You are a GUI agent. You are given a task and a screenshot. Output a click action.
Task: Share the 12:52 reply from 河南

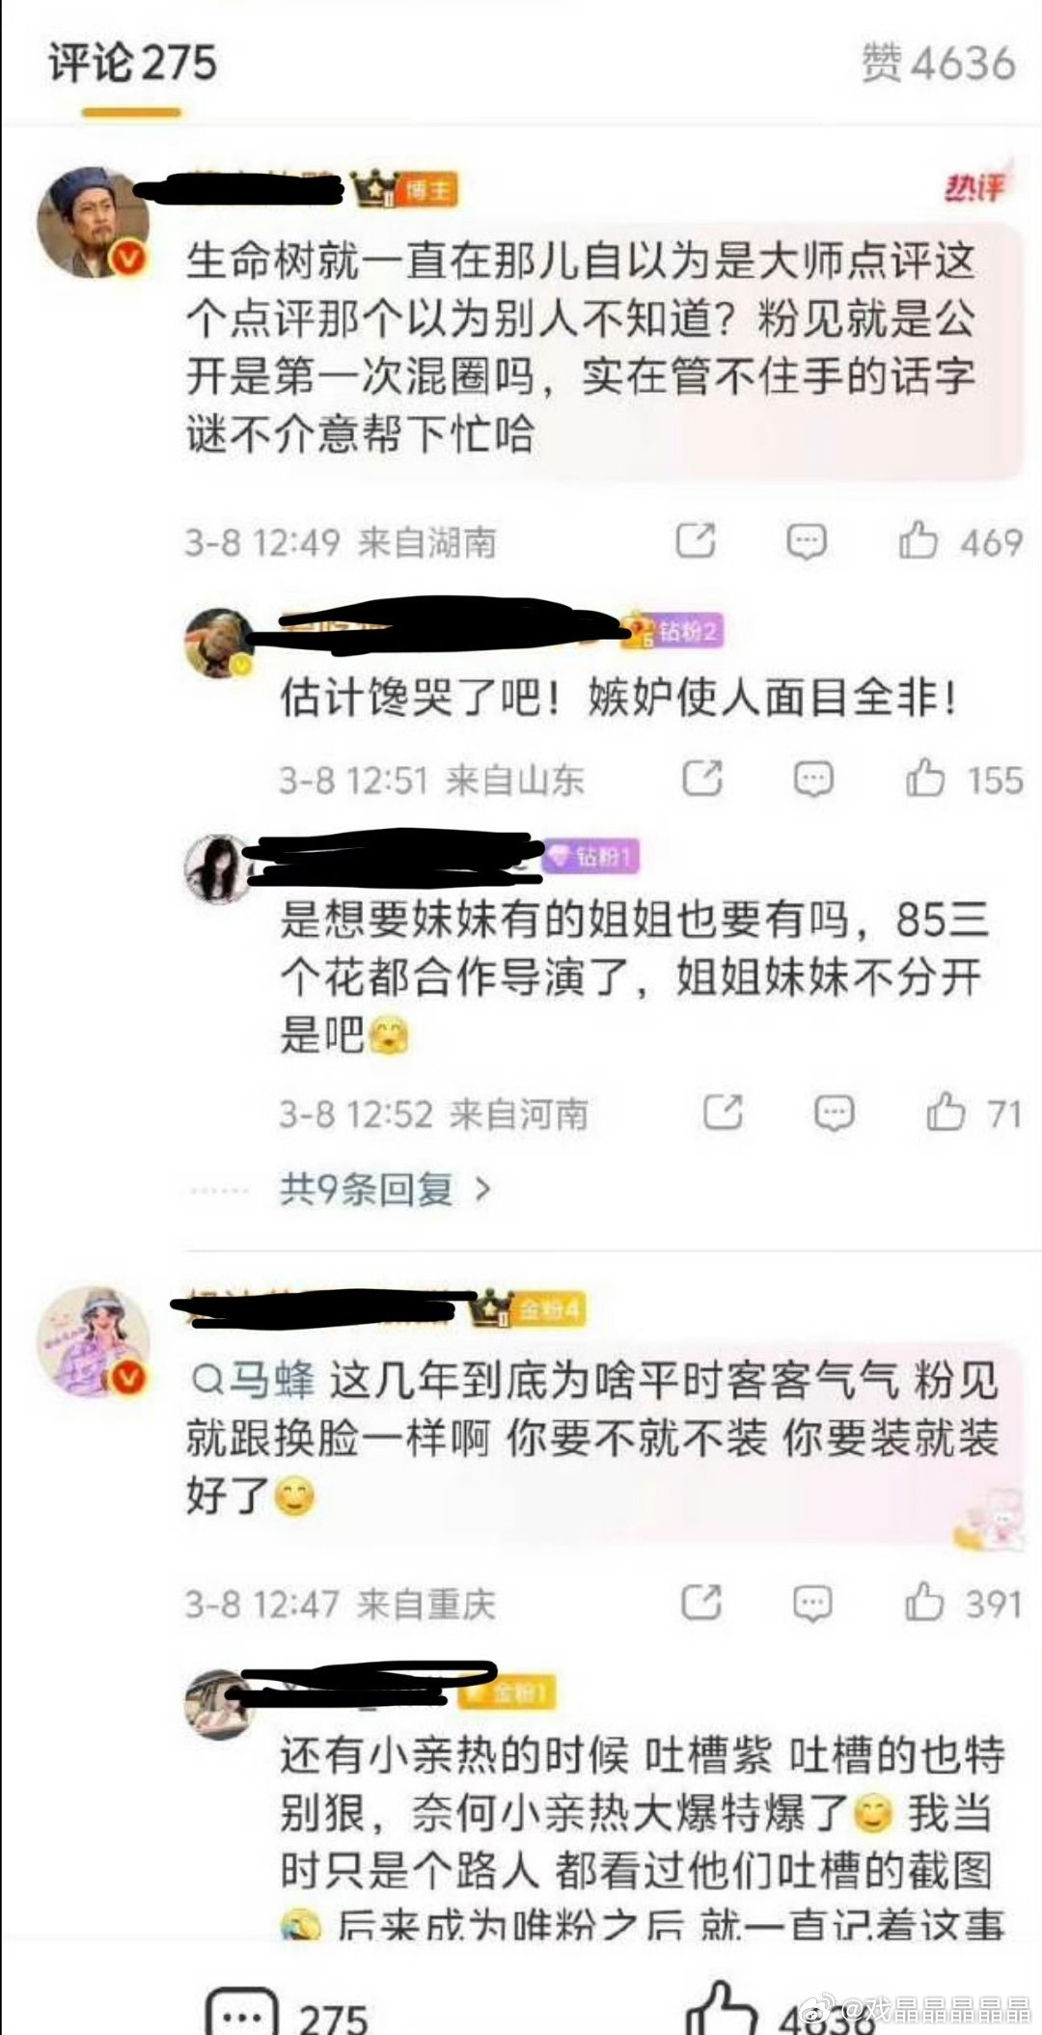point(723,1112)
